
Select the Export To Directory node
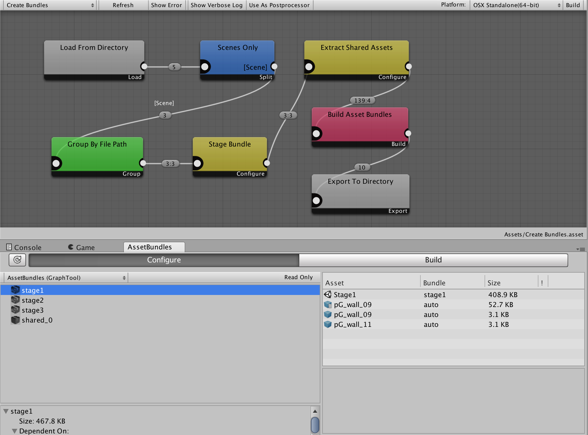361,194
